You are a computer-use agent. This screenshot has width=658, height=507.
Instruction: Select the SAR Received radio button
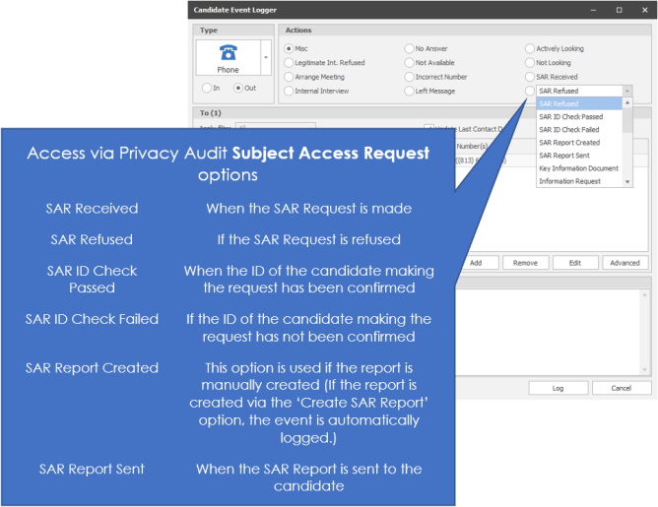tap(530, 77)
